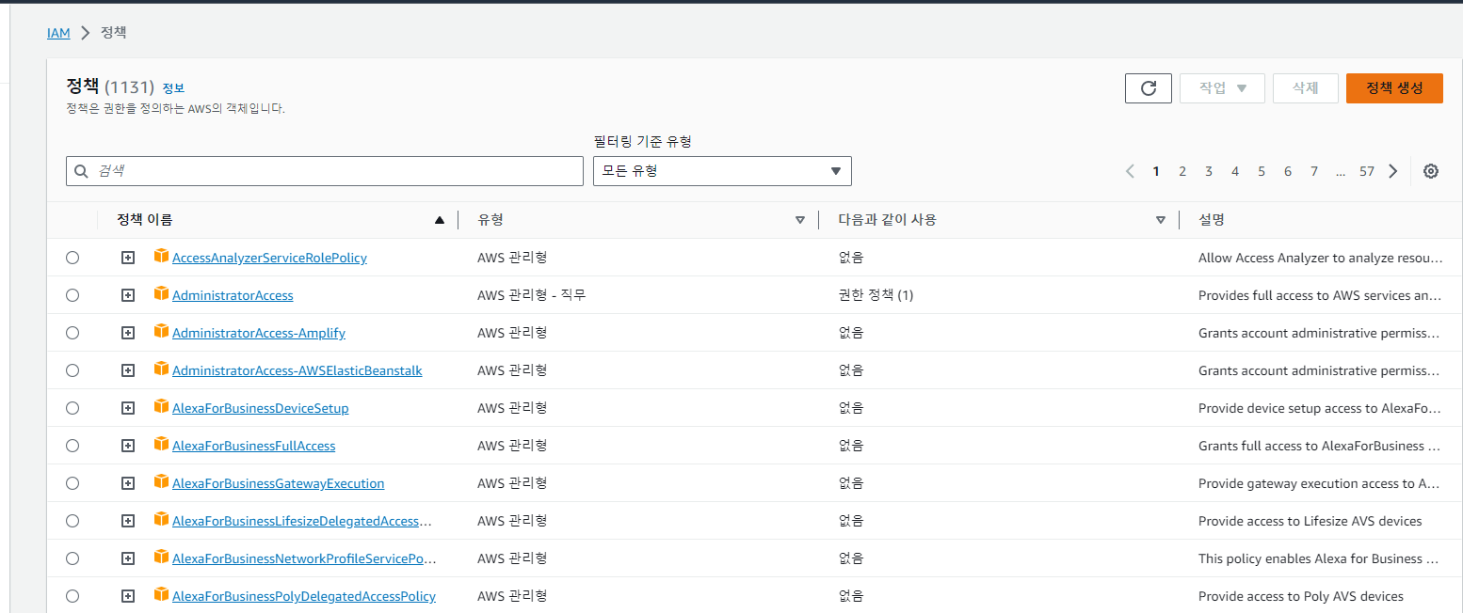Click the policy cube icon beside AccessAnalyzerServiceRolePolicy
Image resolution: width=1463 pixels, height=613 pixels.
click(162, 256)
